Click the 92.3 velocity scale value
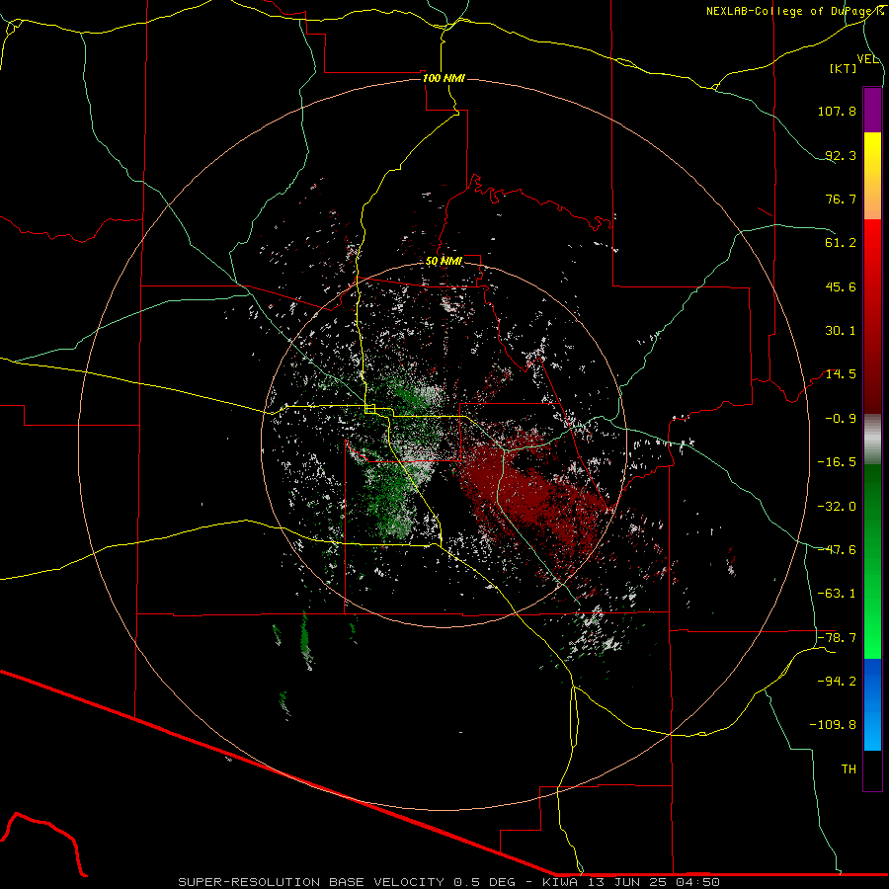 (x=841, y=155)
